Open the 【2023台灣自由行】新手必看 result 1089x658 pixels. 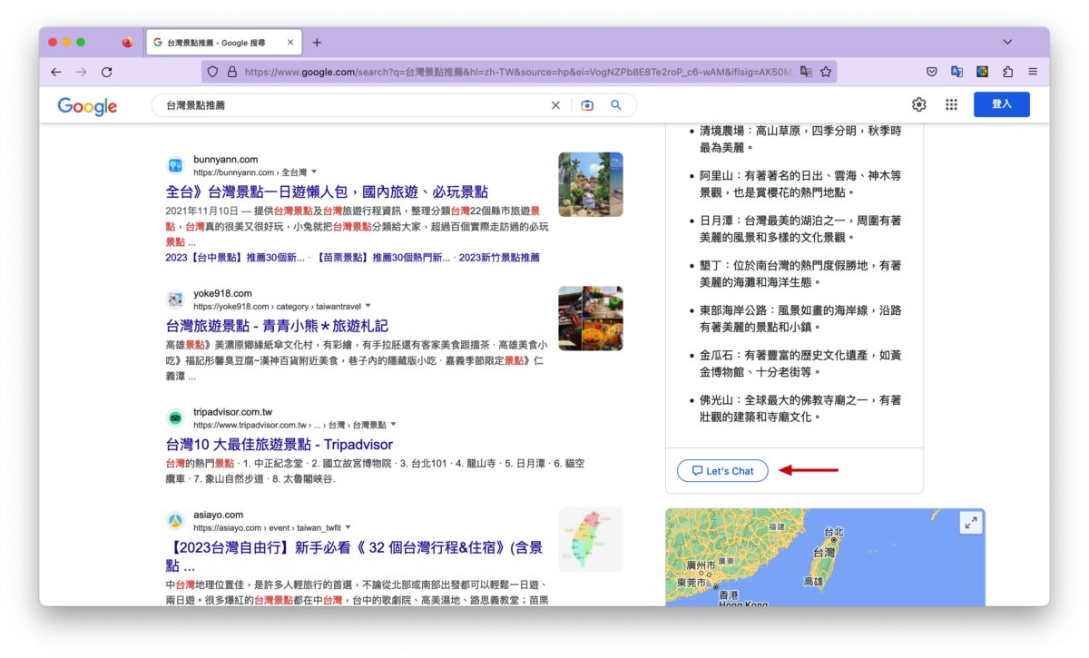click(354, 556)
